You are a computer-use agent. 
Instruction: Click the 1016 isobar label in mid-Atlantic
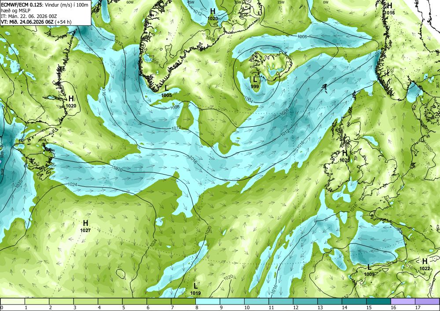(193, 160)
